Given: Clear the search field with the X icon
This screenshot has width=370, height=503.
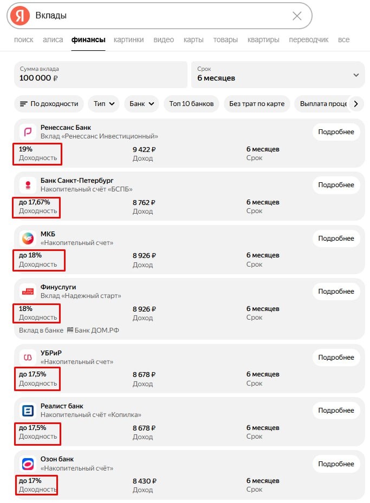Looking at the screenshot, I should click(x=297, y=16).
